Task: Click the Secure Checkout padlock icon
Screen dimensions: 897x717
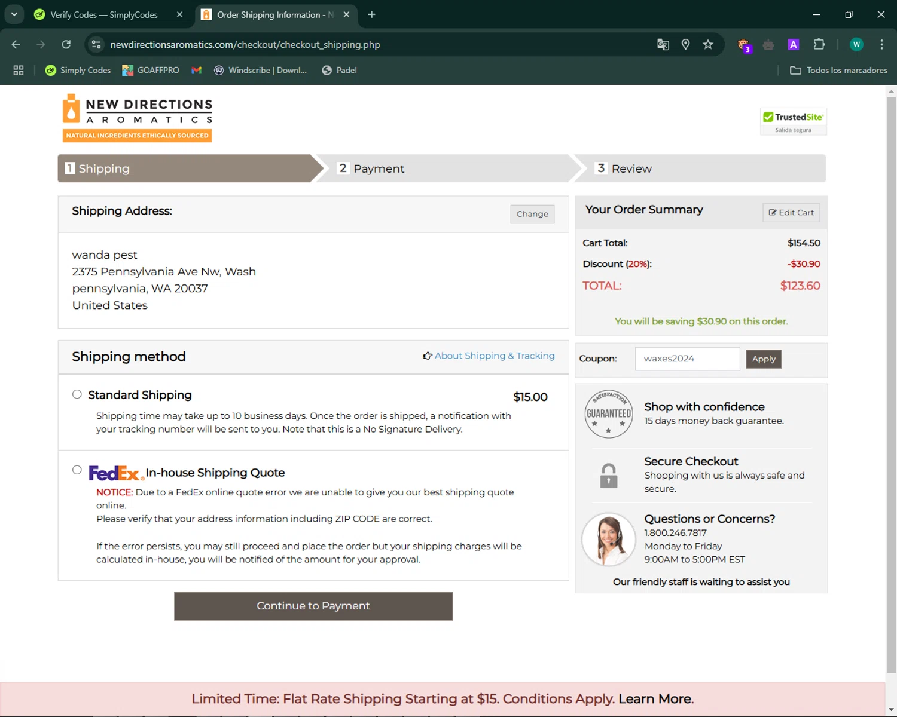Action: coord(609,476)
